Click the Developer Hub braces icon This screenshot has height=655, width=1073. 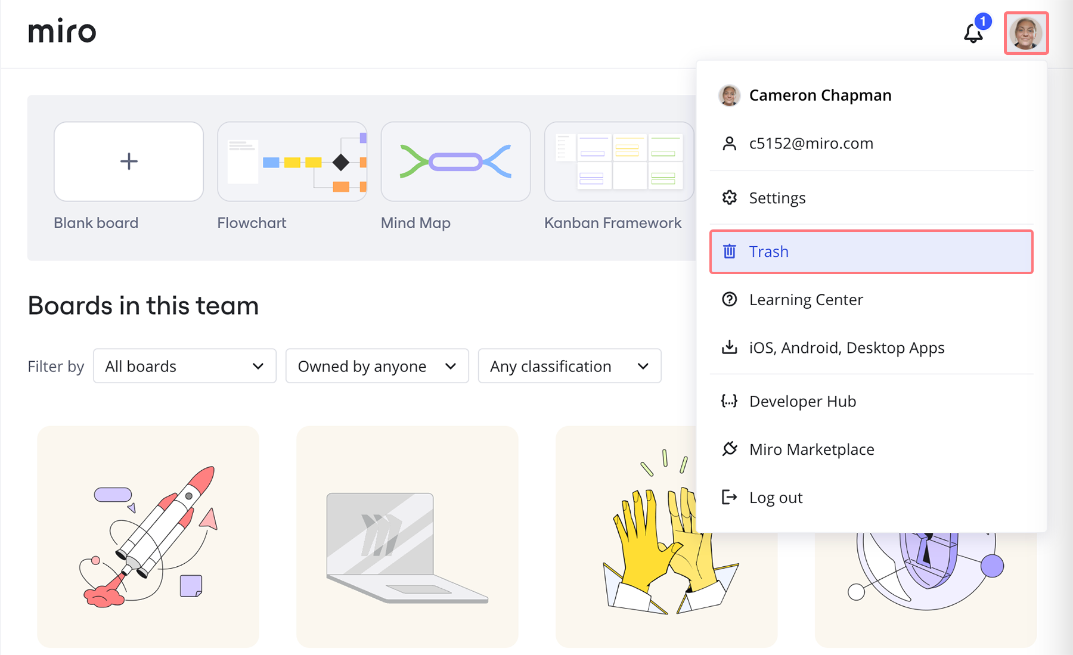coord(729,401)
